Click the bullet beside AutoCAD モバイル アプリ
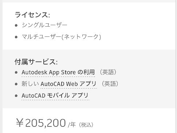Screen dimensions: 177x133 click(16, 96)
